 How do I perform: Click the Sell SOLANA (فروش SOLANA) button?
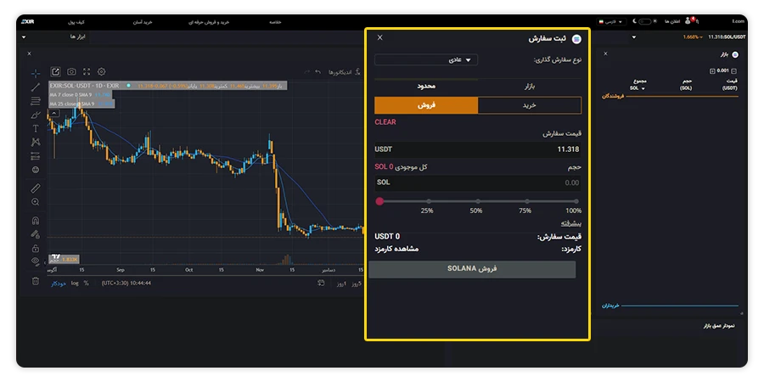[x=472, y=269]
